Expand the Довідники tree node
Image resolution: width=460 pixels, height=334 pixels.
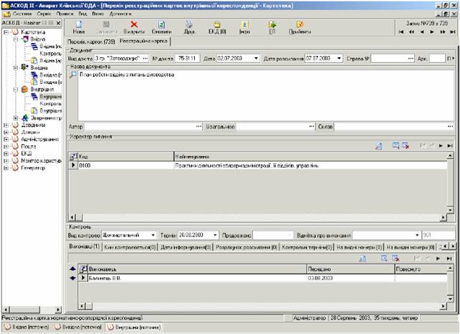pos(6,125)
